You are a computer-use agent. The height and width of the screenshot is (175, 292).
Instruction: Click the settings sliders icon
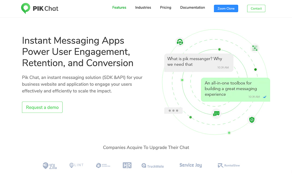coord(255,48)
